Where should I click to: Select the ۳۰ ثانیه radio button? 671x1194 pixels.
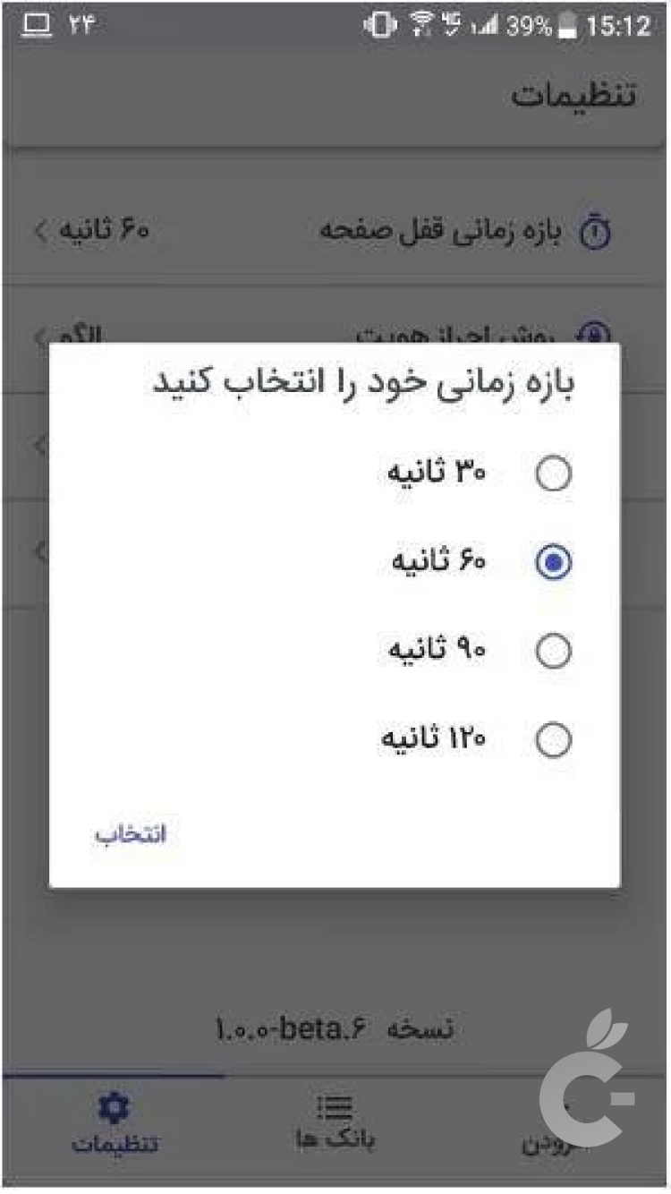[554, 473]
